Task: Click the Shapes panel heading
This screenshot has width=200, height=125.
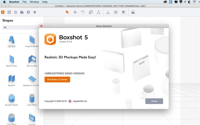Action: tap(8, 20)
